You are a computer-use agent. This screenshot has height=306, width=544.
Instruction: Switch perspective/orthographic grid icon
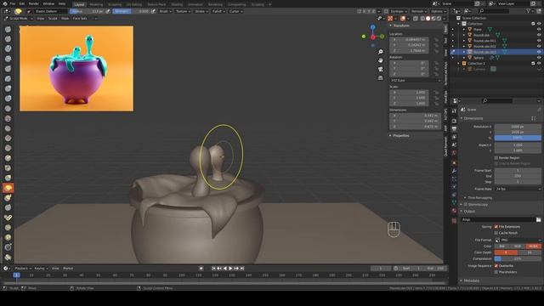click(381, 77)
